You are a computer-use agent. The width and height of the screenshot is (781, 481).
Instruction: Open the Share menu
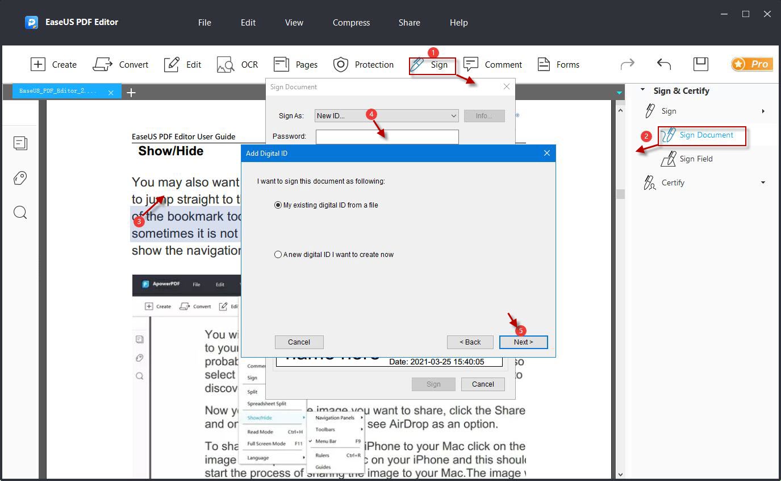[x=410, y=23]
